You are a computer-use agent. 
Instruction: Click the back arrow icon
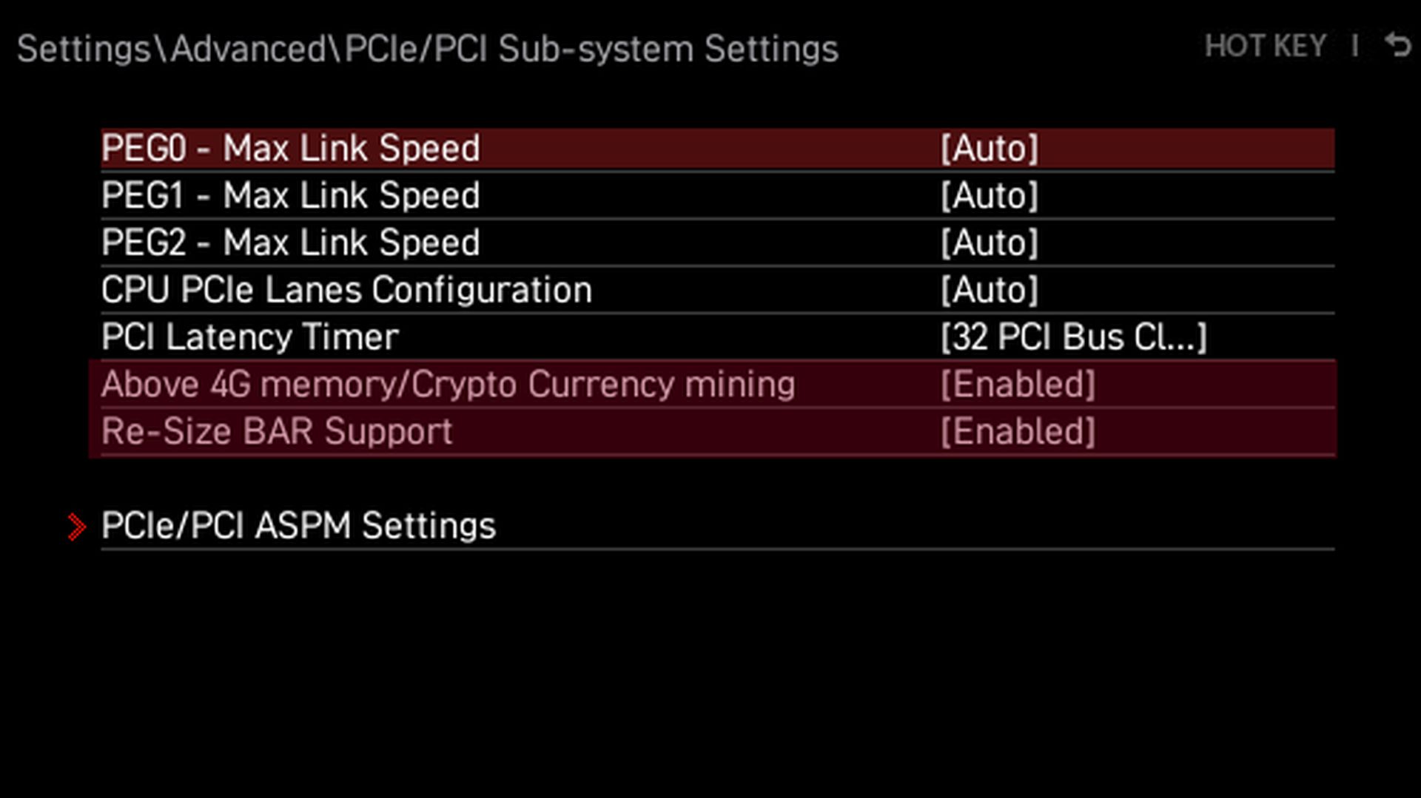click(1397, 46)
